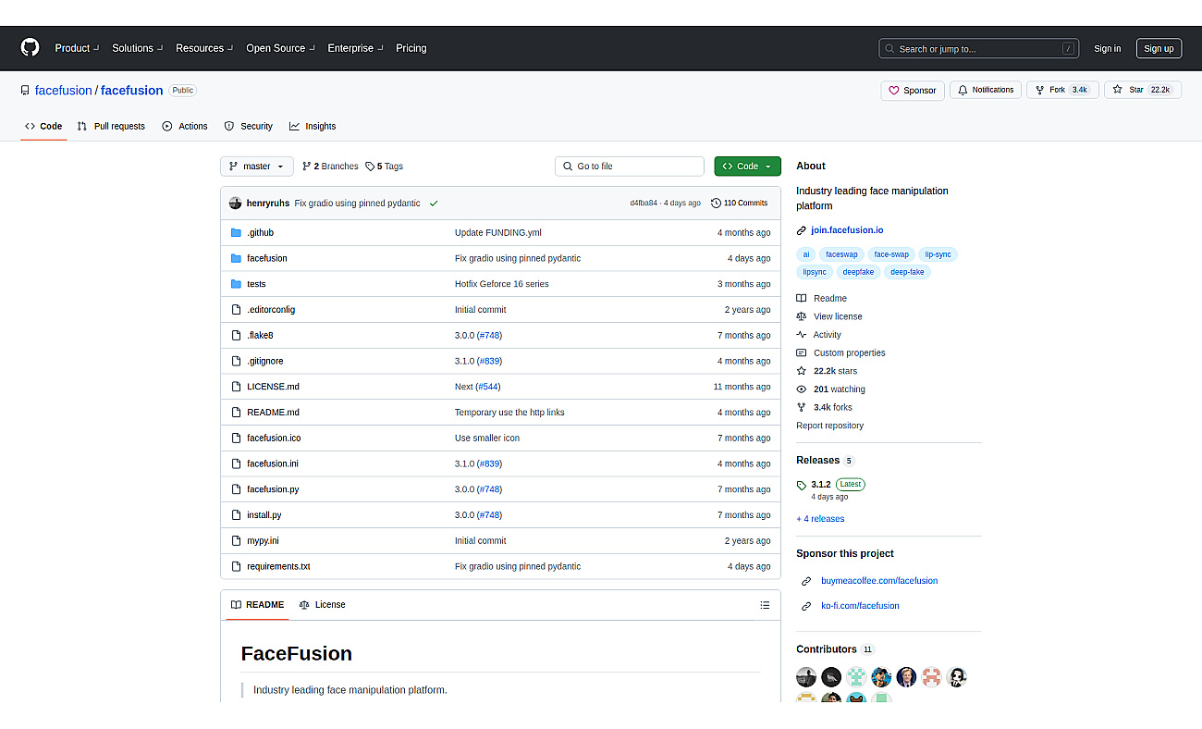This screenshot has height=729, width=1202.
Task: Open the 110 Commits link
Action: tap(739, 203)
